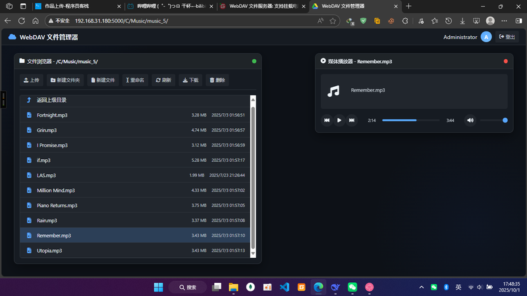Open File Explorer from taskbar
The width and height of the screenshot is (527, 296).
(x=233, y=287)
